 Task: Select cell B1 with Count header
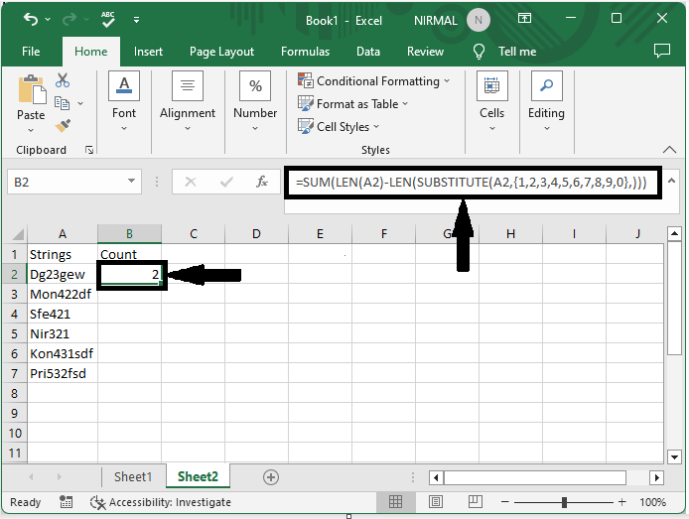point(129,254)
